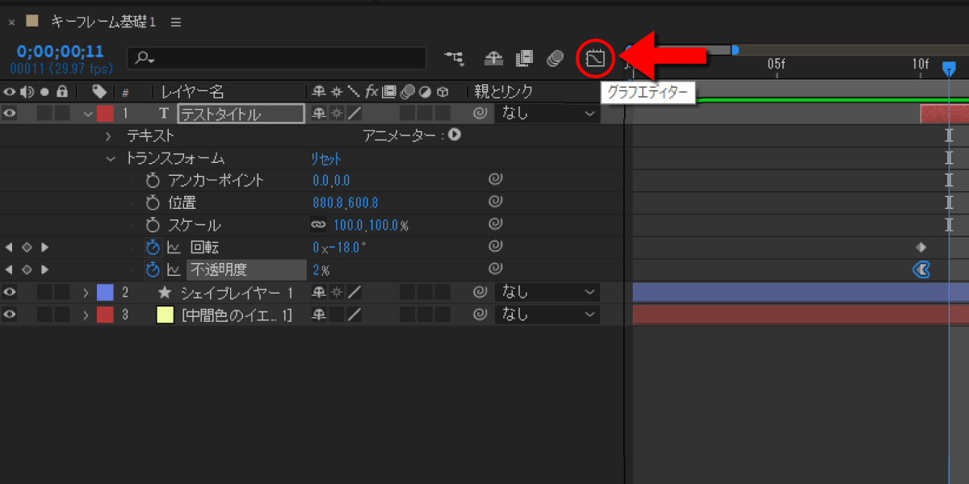Screen dimensions: 969x484
Task: Open parent dropdown for 中間色 solid layer
Action: pos(547,315)
